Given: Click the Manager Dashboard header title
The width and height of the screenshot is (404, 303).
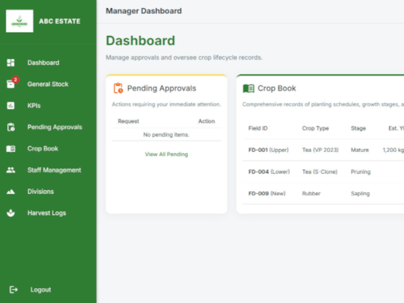Looking at the screenshot, I should tap(144, 11).
